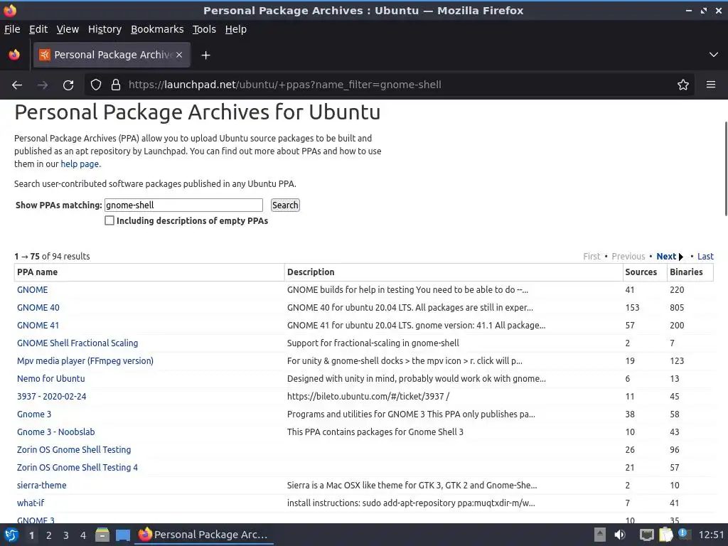Go back to the previous page

coord(17,85)
